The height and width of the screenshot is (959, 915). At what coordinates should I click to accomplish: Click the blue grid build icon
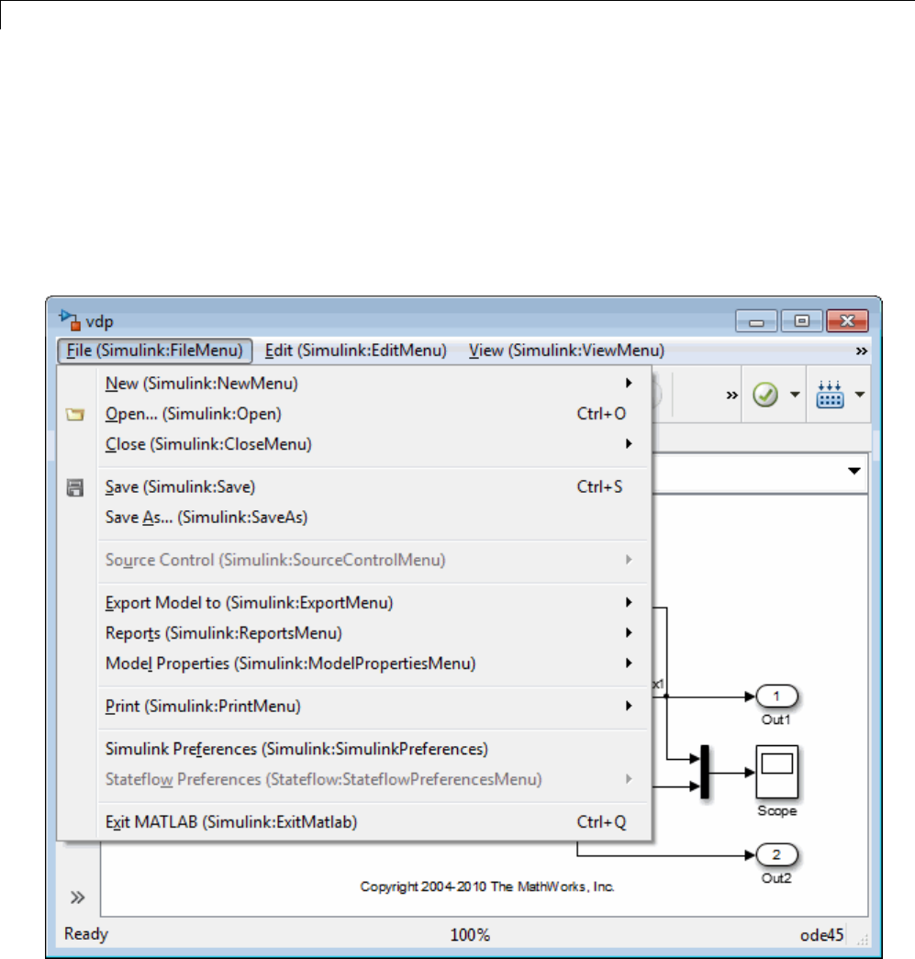pos(830,395)
